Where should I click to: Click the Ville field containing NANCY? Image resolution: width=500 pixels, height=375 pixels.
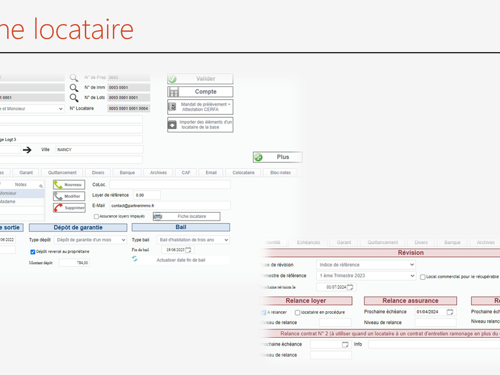click(x=99, y=150)
